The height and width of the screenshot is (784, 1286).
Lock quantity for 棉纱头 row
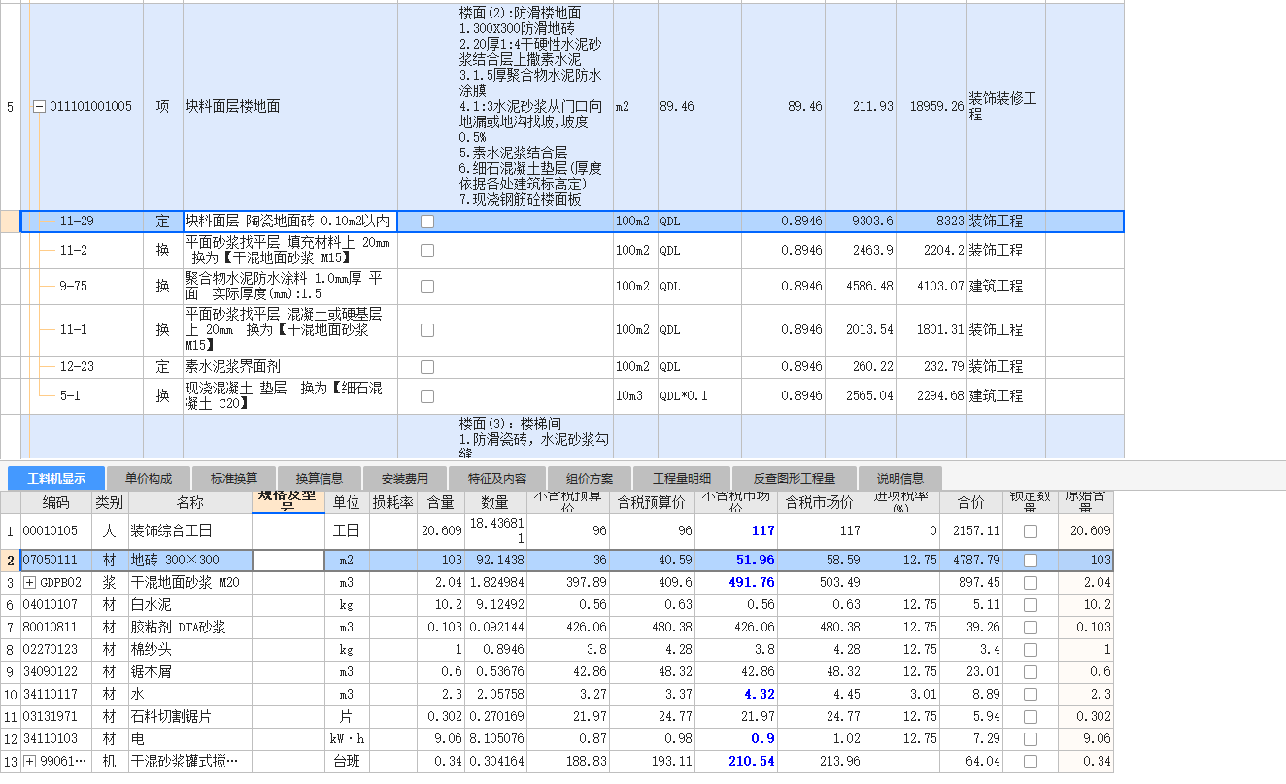(x=1031, y=650)
